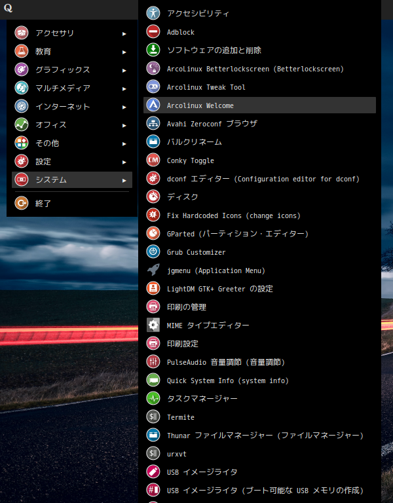Click the タスクマネージャー pulse icon
The image size is (393, 503).
coord(153,398)
